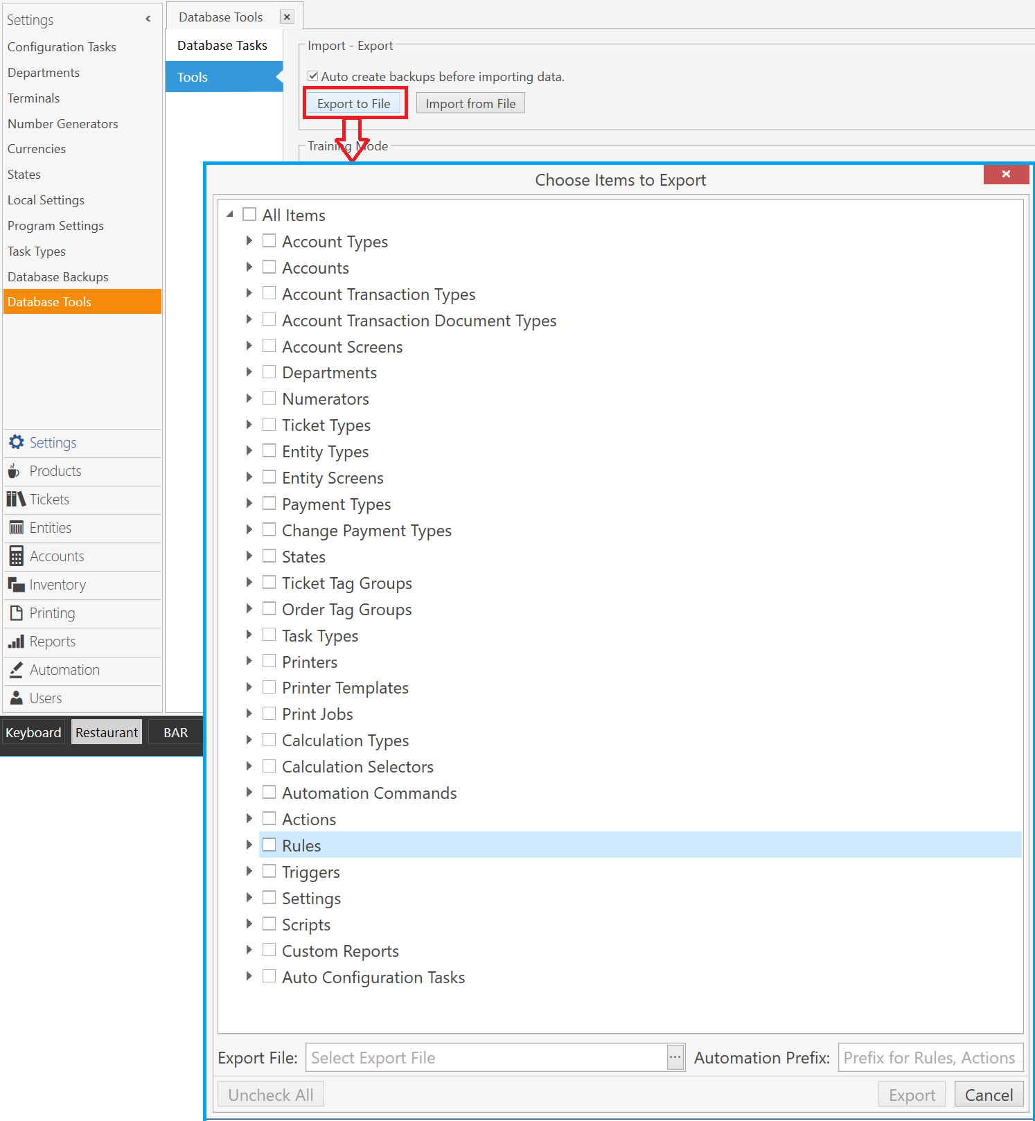Screen dimensions: 1035x1121
Task: Expand the Payment Types node
Action: coord(249,504)
